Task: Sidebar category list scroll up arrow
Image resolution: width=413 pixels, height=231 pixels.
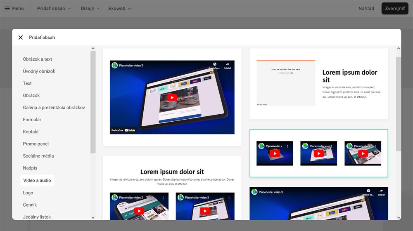Action: (93, 48)
